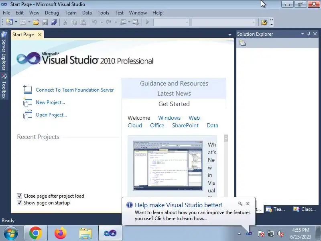Click the Open Project... link
Screen dimensions: 321x241
51,115
